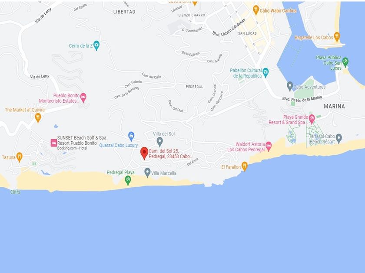Select the Quarzal Cabo Luxury shopping marker
365x273 pixels.
(131, 136)
